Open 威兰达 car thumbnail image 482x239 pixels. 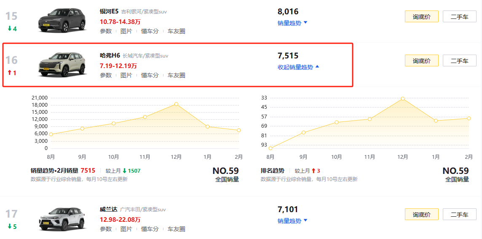point(62,219)
